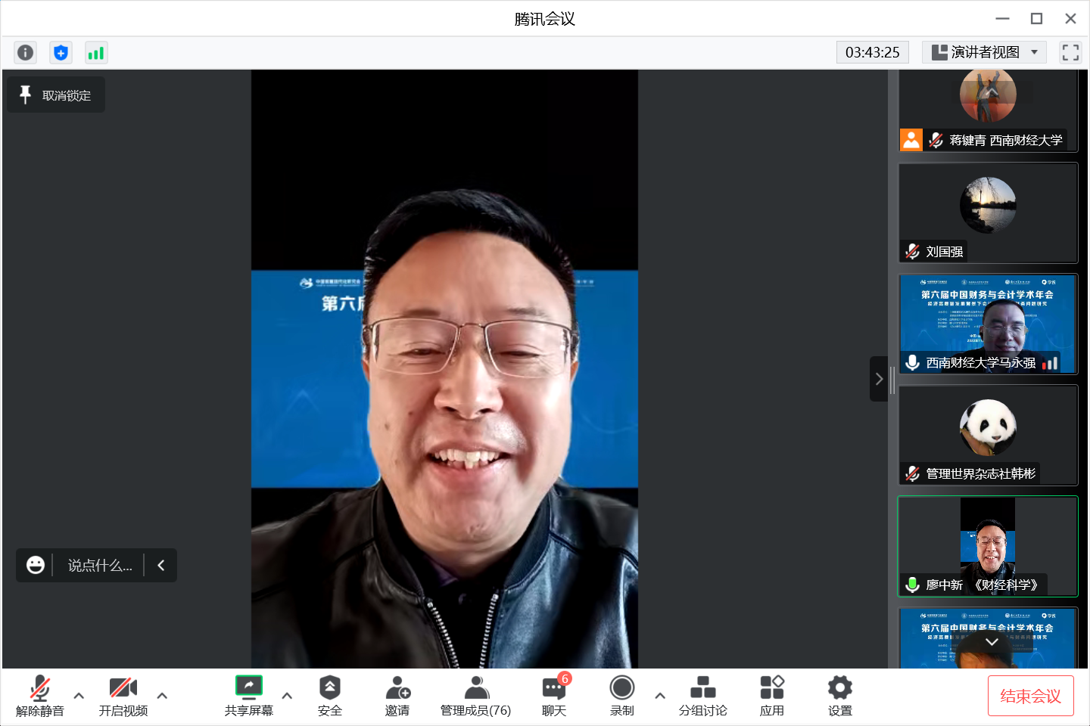
Task: Open the meeting info icon
Action: point(25,52)
